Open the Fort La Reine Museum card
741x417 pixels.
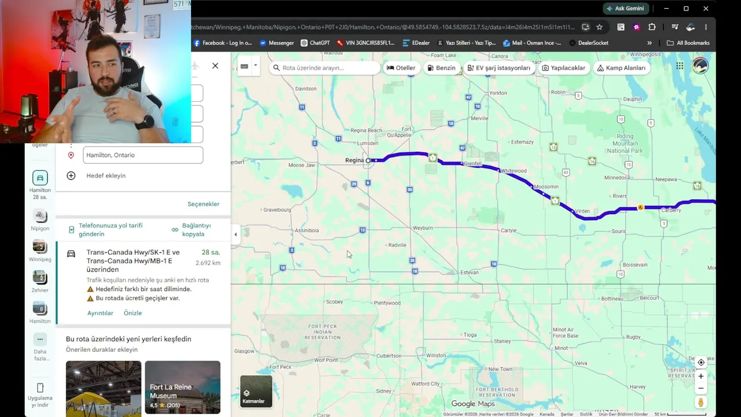coord(182,387)
